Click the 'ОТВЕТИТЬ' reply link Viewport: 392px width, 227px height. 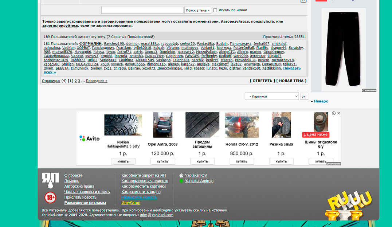[x=262, y=81]
